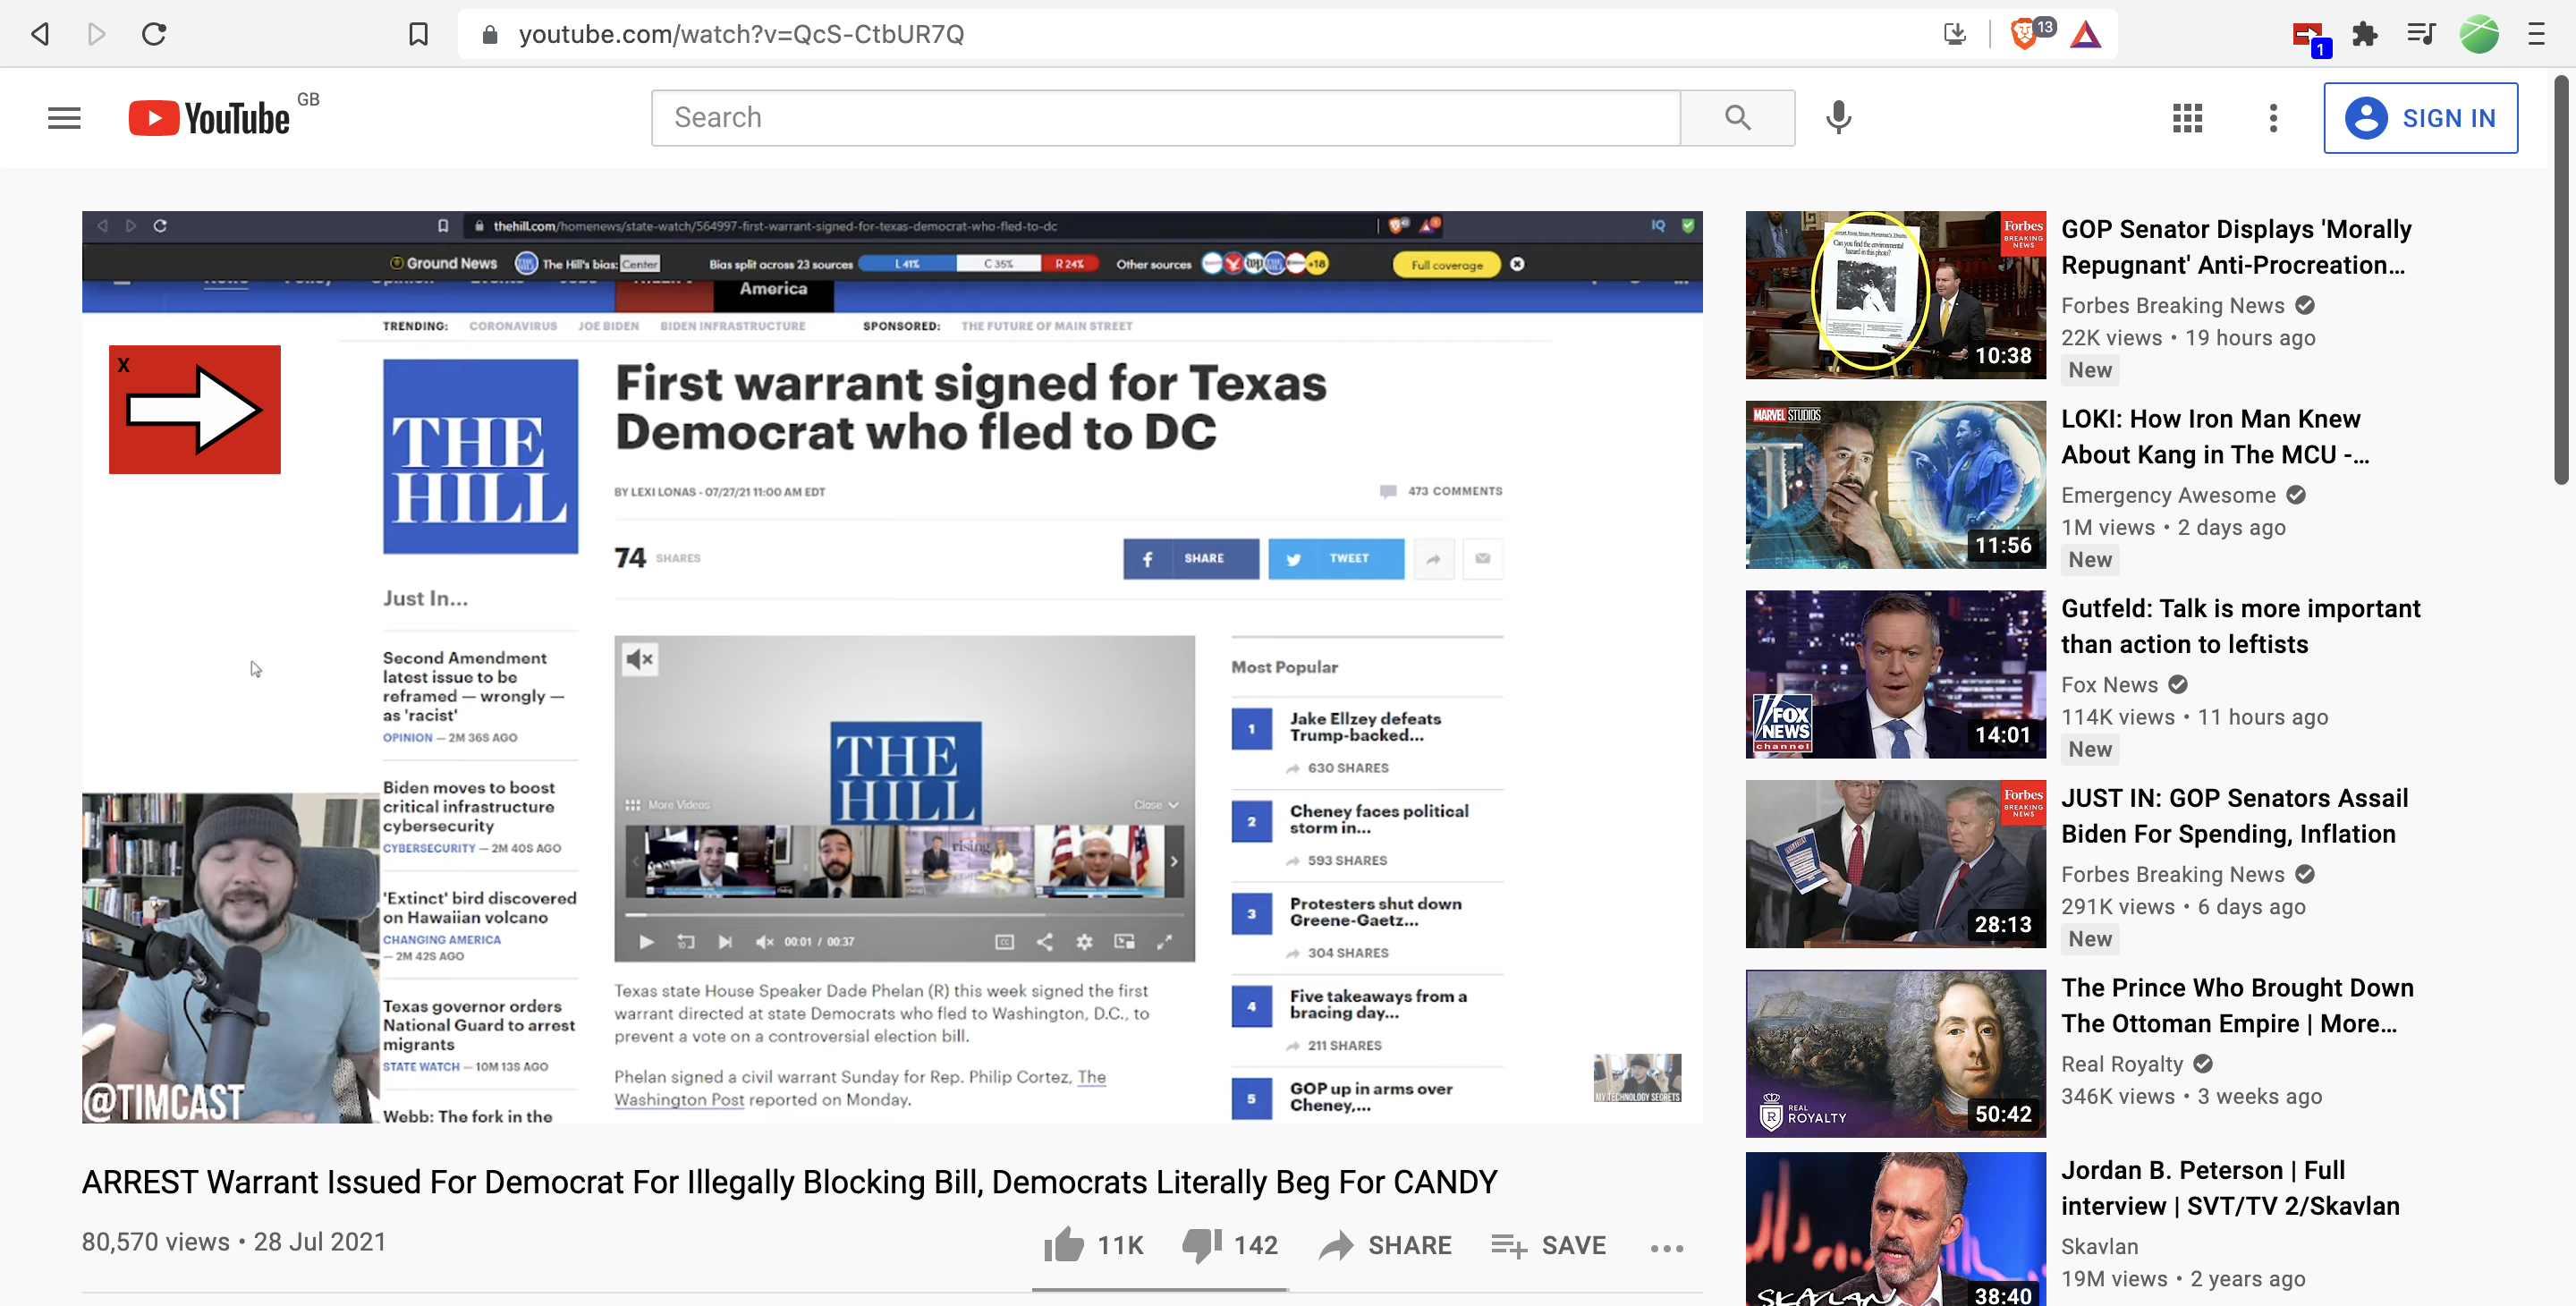2576x1306 pixels.
Task: Dislike the video with thumbs down
Action: [1202, 1245]
